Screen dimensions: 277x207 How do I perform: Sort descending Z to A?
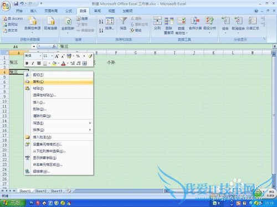101,30
